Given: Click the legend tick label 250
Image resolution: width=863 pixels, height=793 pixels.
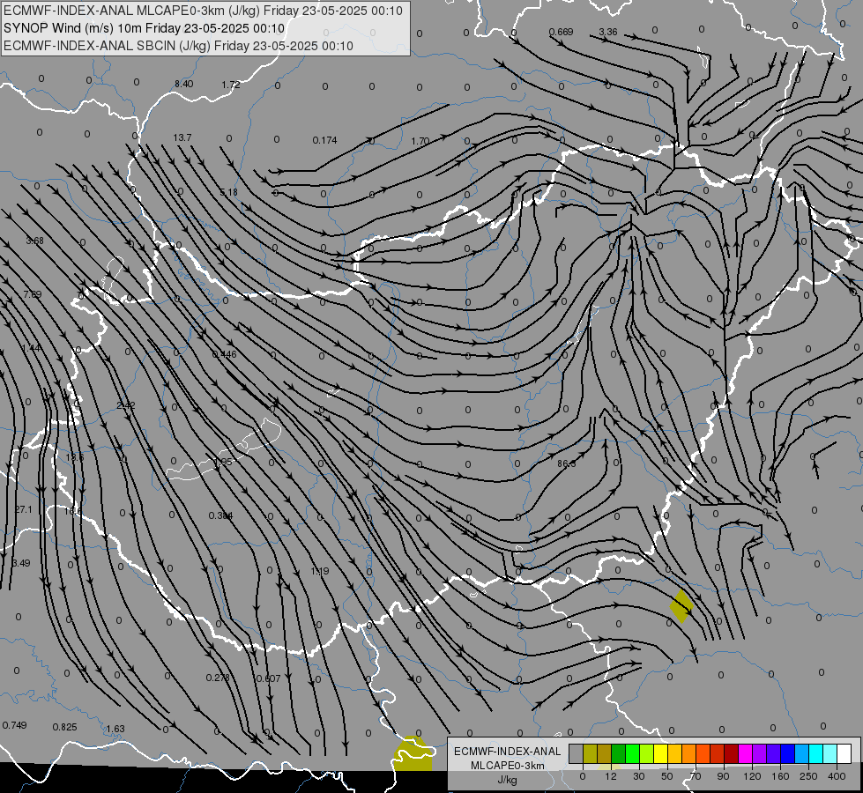Looking at the screenshot, I should pyautogui.click(x=808, y=776).
